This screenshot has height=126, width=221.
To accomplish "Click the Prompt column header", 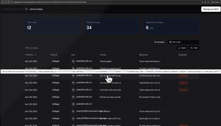I will click(x=103, y=55).
